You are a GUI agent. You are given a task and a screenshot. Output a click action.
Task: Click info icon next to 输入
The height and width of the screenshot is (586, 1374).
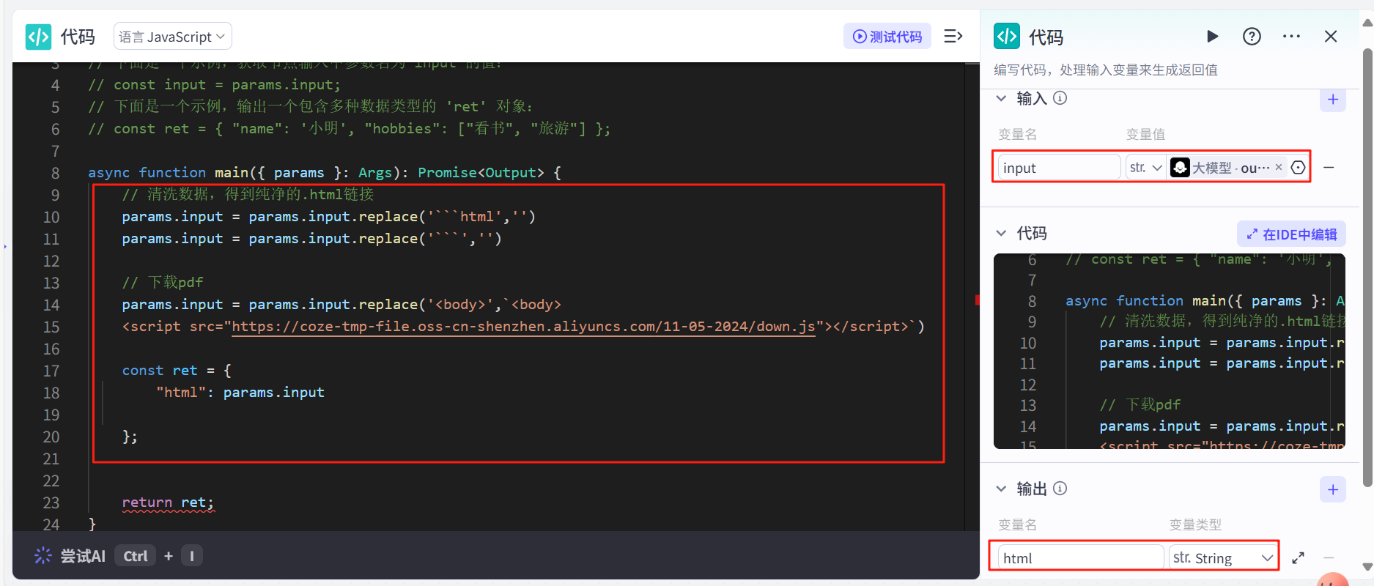1060,98
